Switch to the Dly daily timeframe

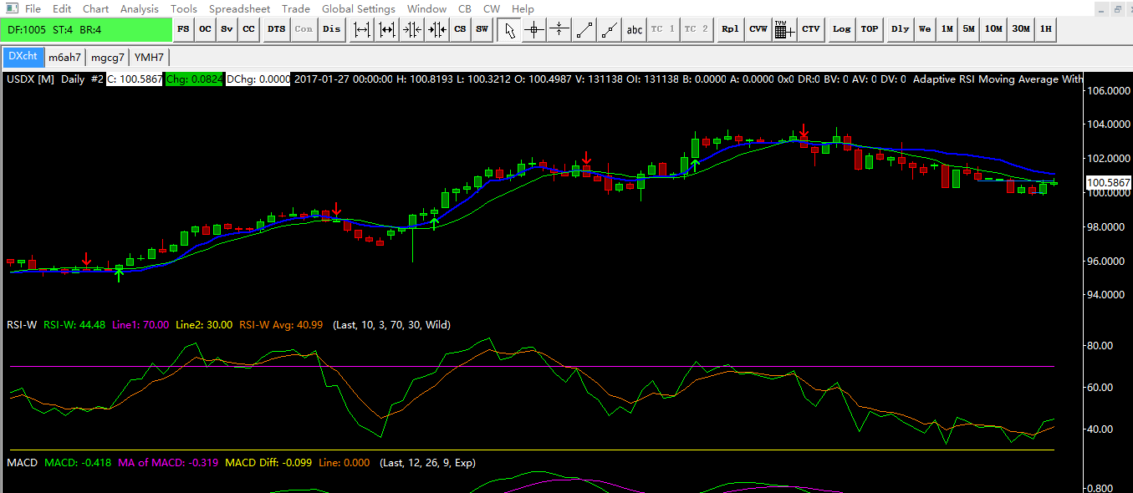[x=900, y=29]
